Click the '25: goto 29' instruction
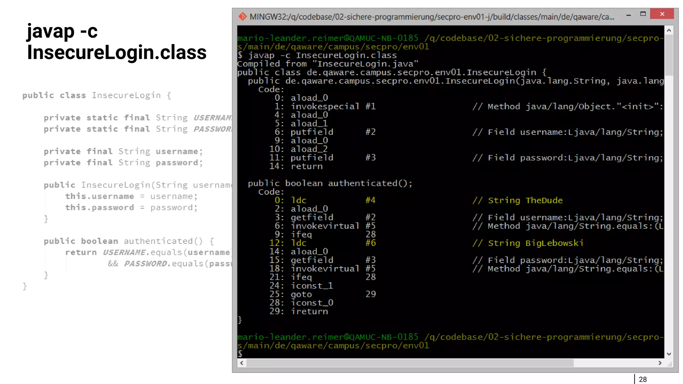Viewport: 683px width, 384px height. coord(322,294)
